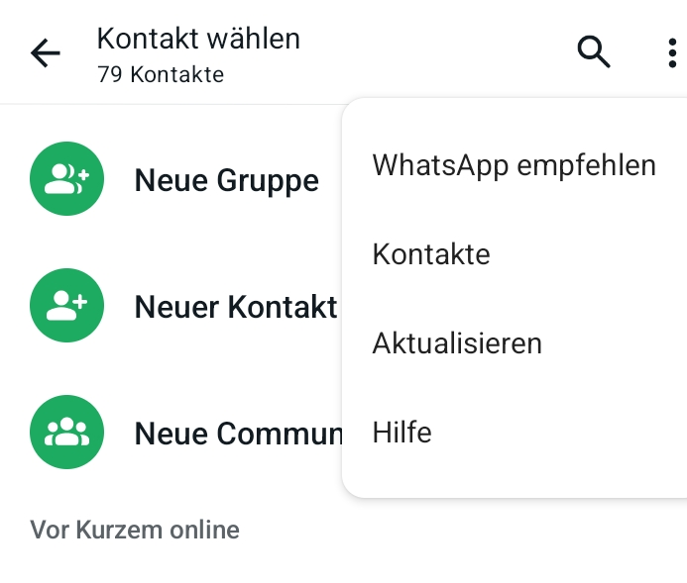The image size is (687, 583).
Task: Tap the Vor Kurzem online section header
Action: tap(135, 530)
